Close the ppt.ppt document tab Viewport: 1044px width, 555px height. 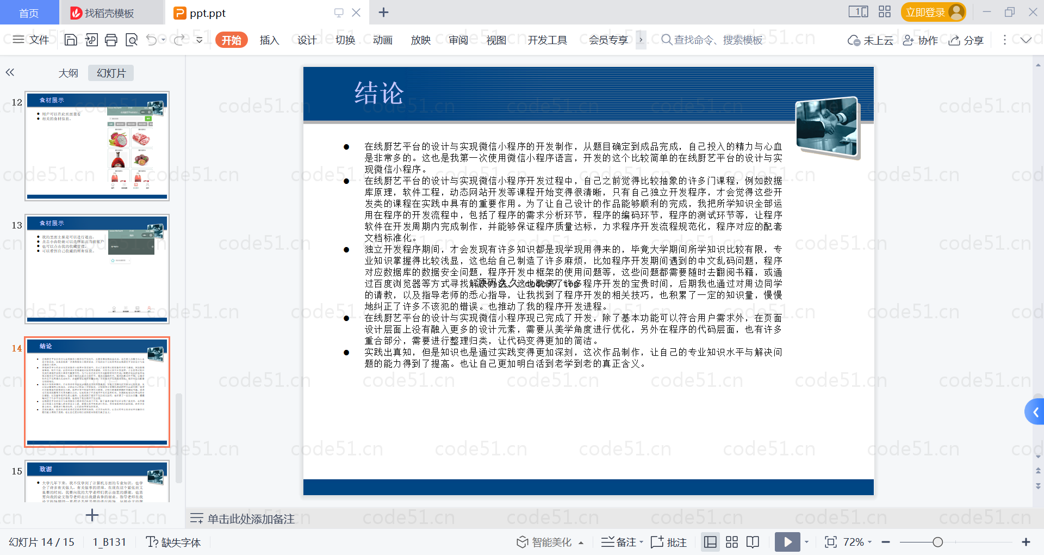tap(356, 13)
